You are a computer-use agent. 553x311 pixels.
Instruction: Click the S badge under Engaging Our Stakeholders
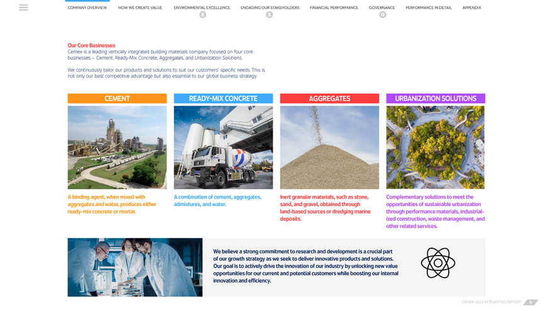coord(270,14)
